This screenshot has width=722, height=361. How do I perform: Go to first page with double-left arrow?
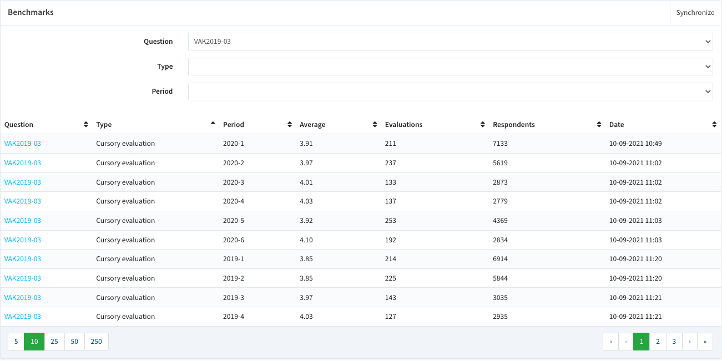(x=610, y=342)
